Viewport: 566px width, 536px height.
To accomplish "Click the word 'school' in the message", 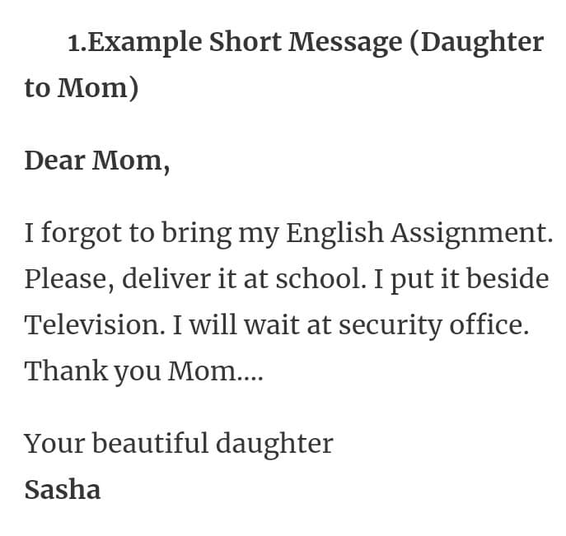I will click(x=318, y=279).
